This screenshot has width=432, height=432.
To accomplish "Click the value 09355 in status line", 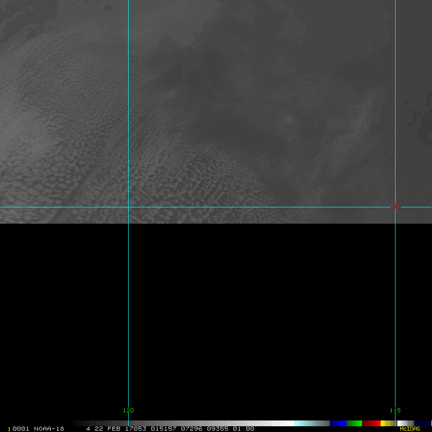I will tap(217, 429).
